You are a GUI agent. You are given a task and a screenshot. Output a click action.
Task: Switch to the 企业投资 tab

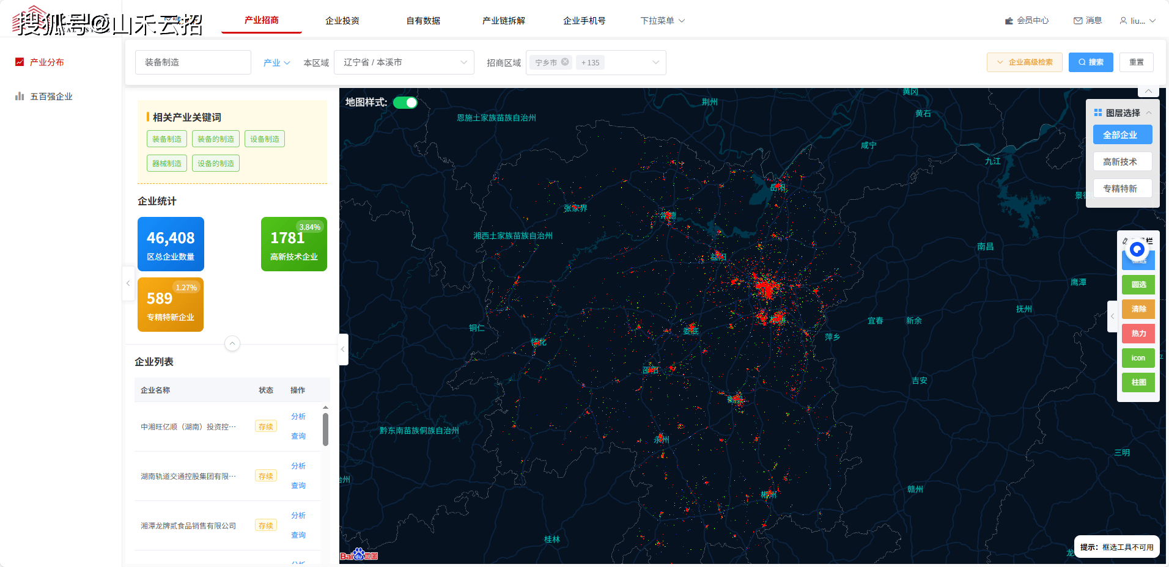(342, 21)
